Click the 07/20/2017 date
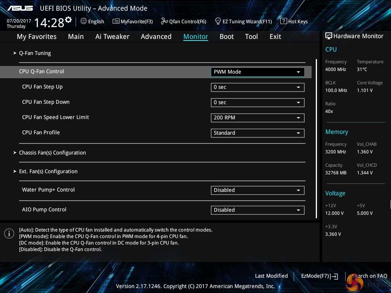The height and width of the screenshot is (293, 391). [19, 21]
